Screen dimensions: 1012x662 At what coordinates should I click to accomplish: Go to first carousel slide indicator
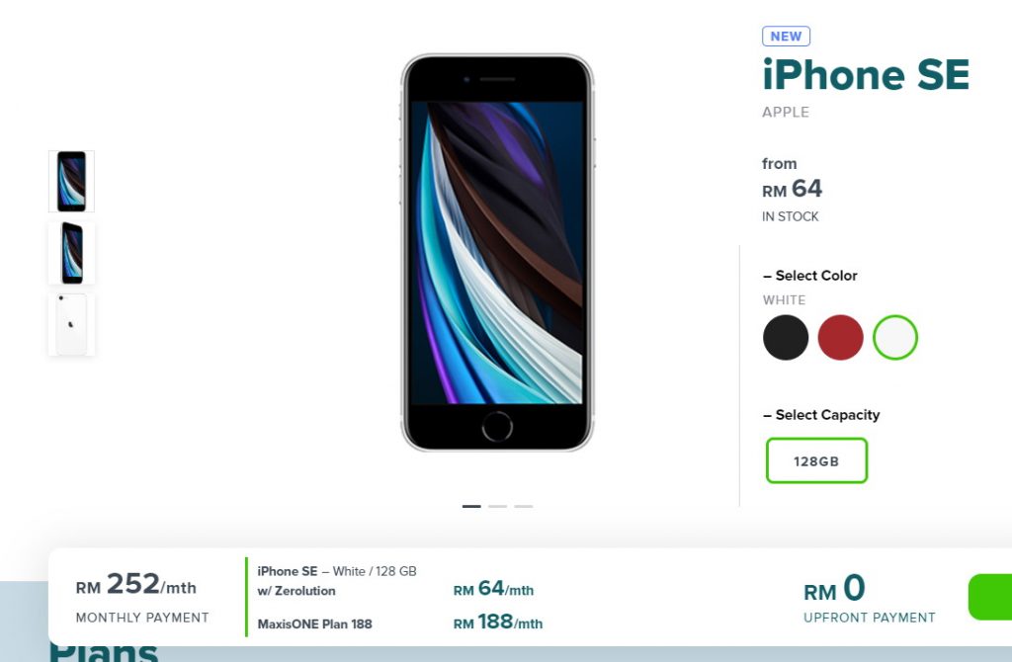[x=471, y=507]
